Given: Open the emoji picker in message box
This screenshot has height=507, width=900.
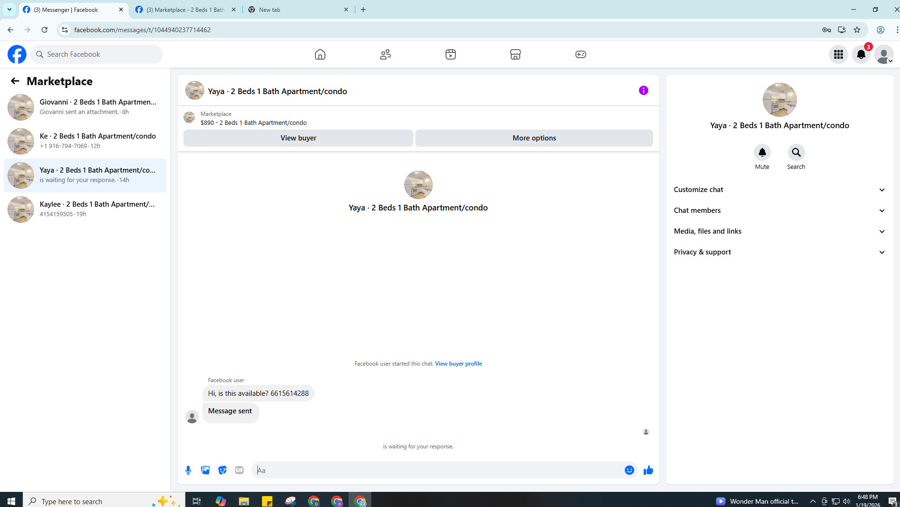Looking at the screenshot, I should (629, 470).
